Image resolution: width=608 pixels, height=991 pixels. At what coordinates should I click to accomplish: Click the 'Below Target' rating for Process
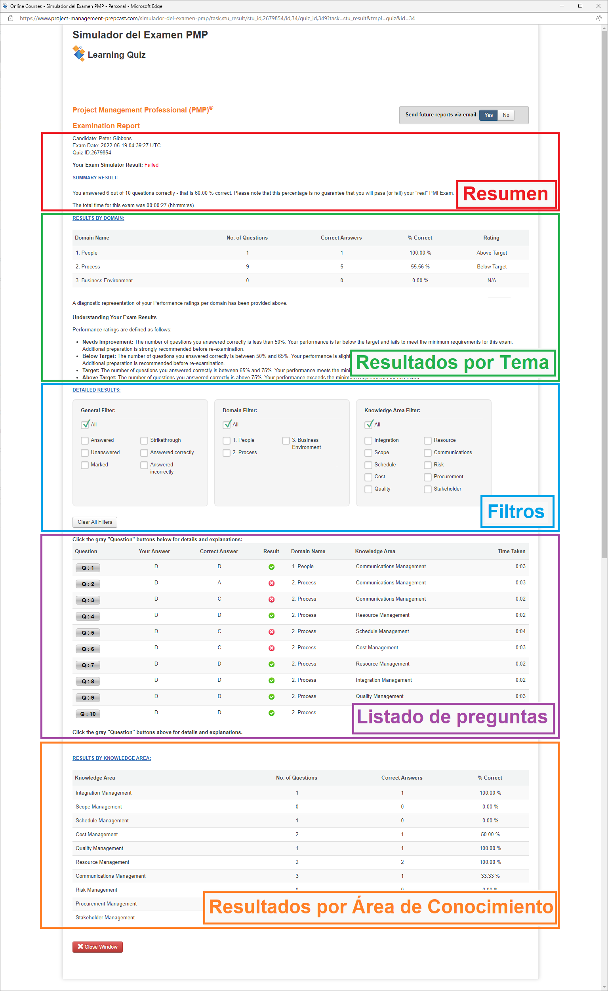pyautogui.click(x=492, y=267)
